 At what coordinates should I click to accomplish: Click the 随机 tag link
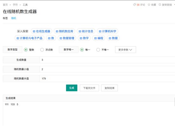(14, 18)
